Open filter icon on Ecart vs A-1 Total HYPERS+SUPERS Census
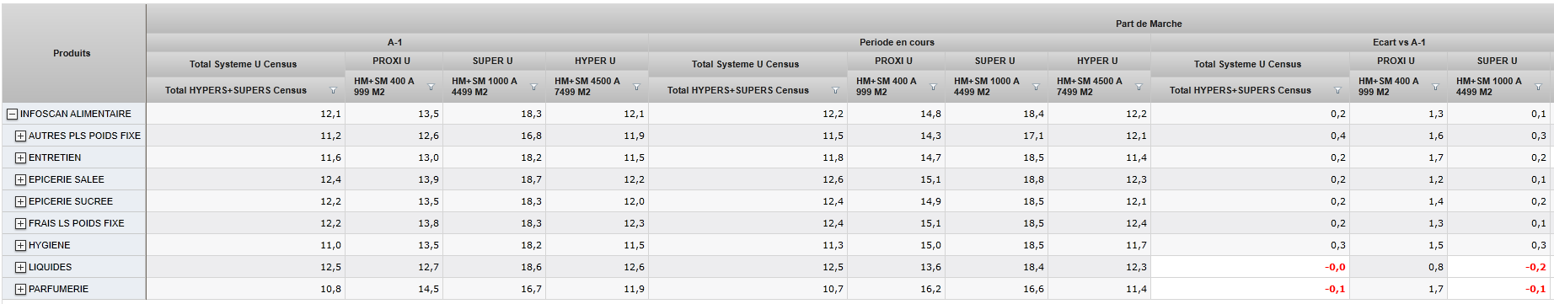The width and height of the screenshot is (1554, 304). 1337,90
